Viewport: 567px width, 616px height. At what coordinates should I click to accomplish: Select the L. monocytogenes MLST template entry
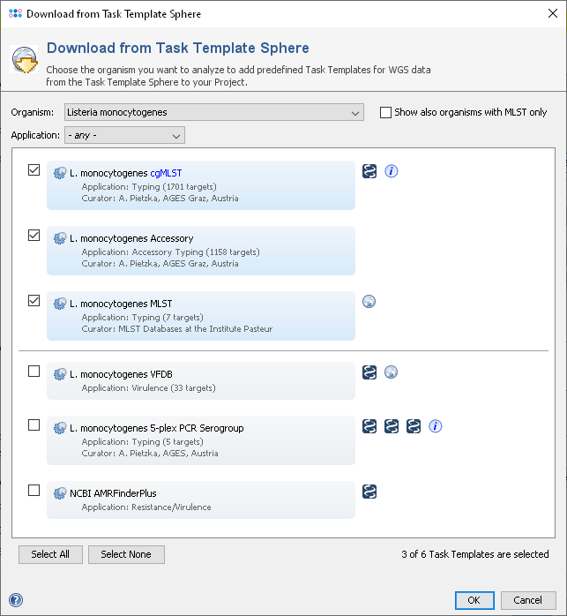201,316
